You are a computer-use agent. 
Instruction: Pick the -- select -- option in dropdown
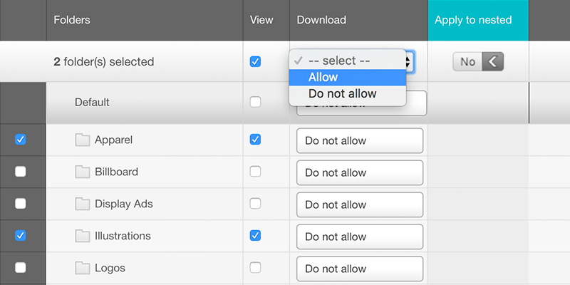click(x=348, y=61)
